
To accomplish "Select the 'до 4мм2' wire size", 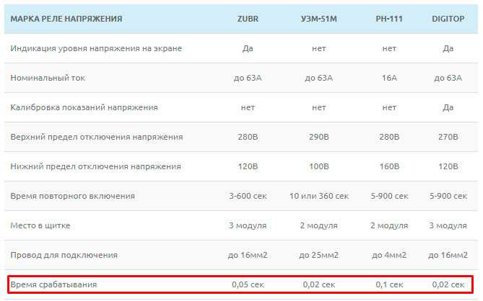I will 389,255.
